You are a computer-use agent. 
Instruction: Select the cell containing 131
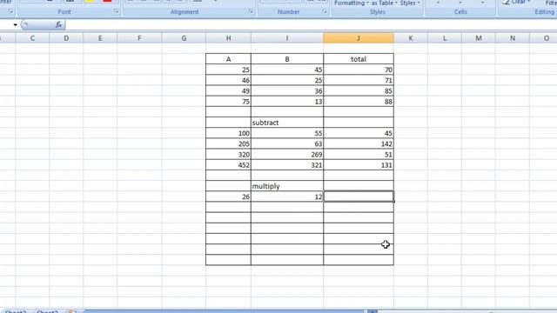pos(359,165)
